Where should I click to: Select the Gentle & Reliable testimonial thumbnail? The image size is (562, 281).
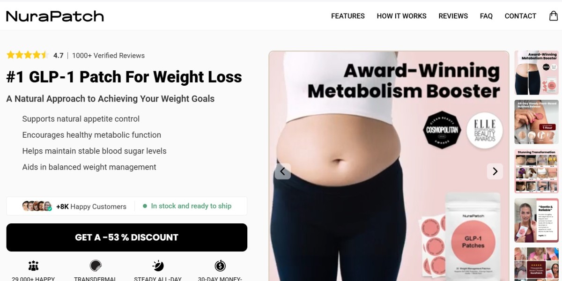pyautogui.click(x=536, y=221)
